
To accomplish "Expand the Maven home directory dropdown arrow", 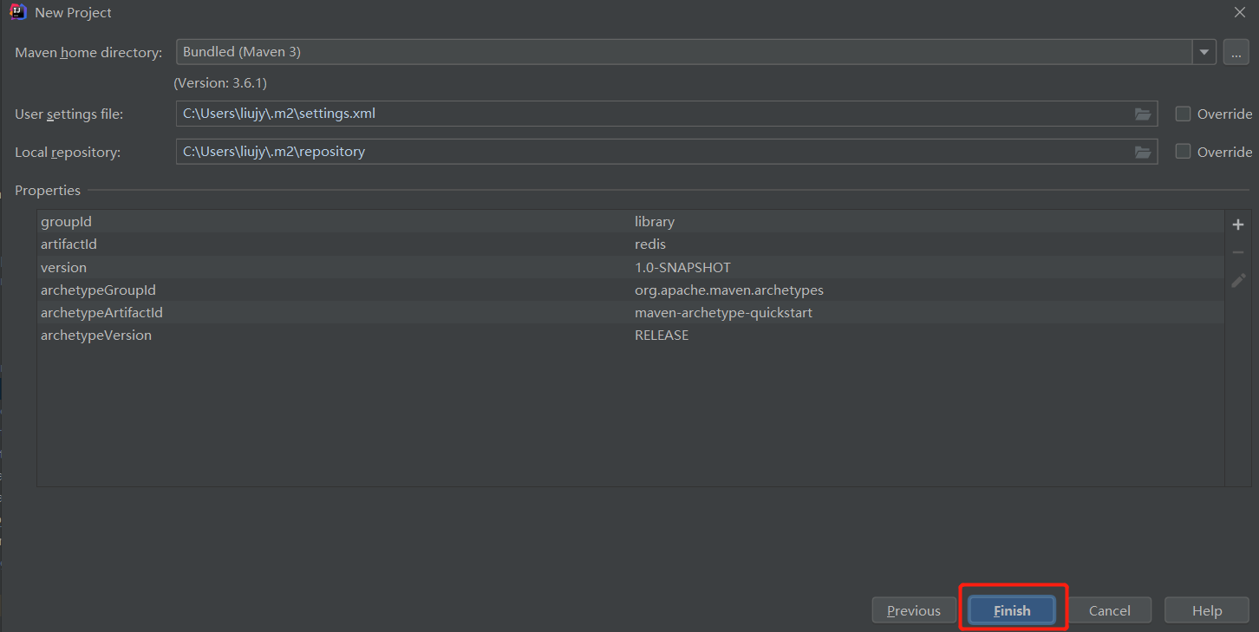I will pyautogui.click(x=1204, y=52).
